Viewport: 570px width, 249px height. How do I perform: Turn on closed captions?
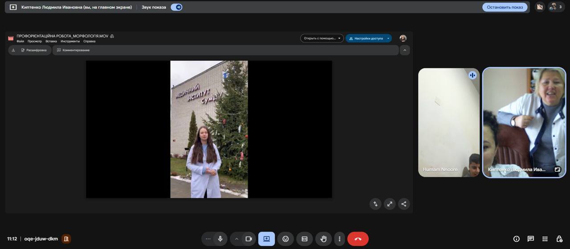coord(305,239)
